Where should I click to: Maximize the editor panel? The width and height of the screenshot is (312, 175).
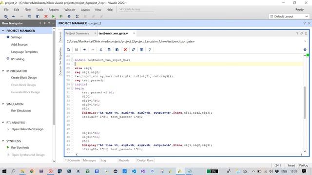coord(306,34)
